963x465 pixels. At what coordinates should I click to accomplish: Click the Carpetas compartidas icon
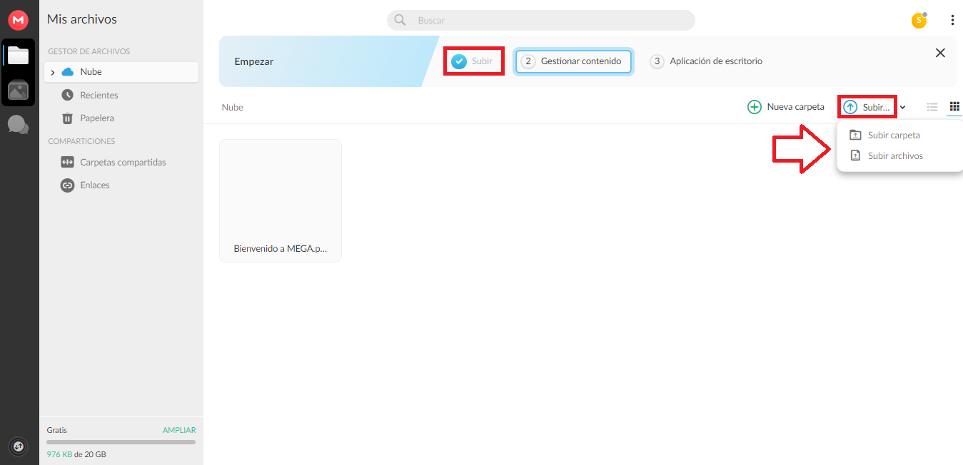68,162
